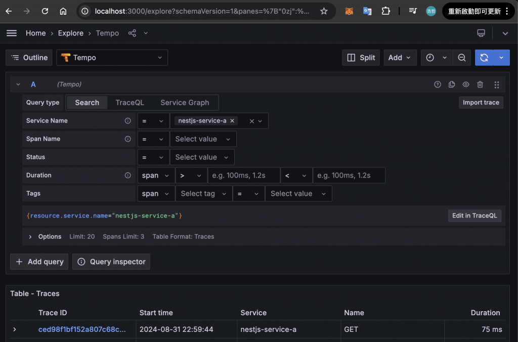Expand the Options section
The image size is (518, 342).
(30, 237)
